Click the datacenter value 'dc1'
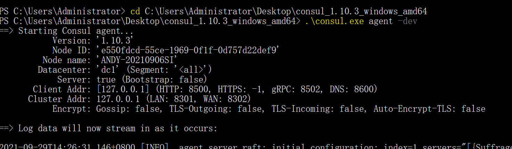 click(x=108, y=70)
